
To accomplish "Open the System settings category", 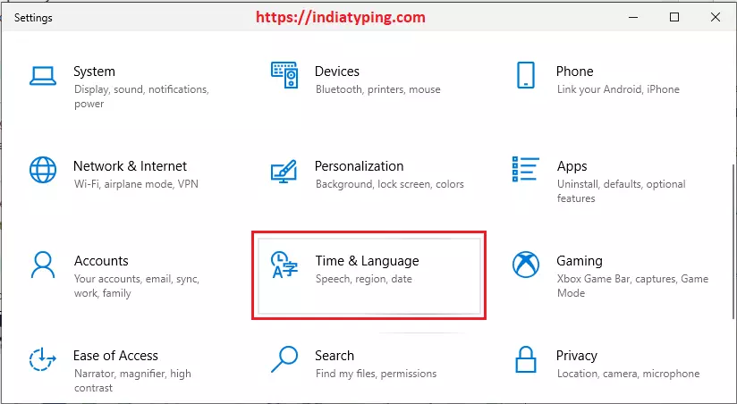I will (94, 72).
